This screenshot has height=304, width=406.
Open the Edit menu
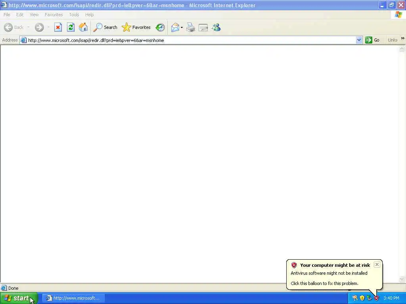(20, 15)
